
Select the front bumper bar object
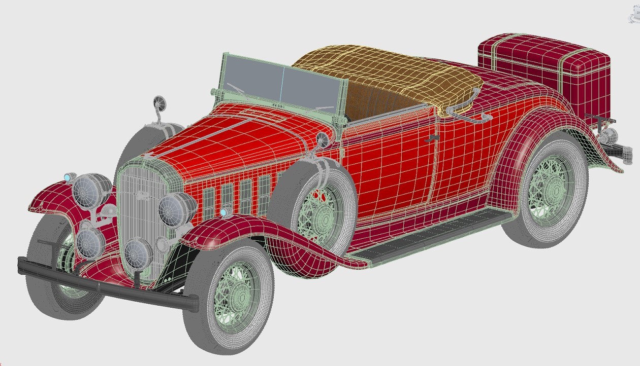(x=107, y=284)
